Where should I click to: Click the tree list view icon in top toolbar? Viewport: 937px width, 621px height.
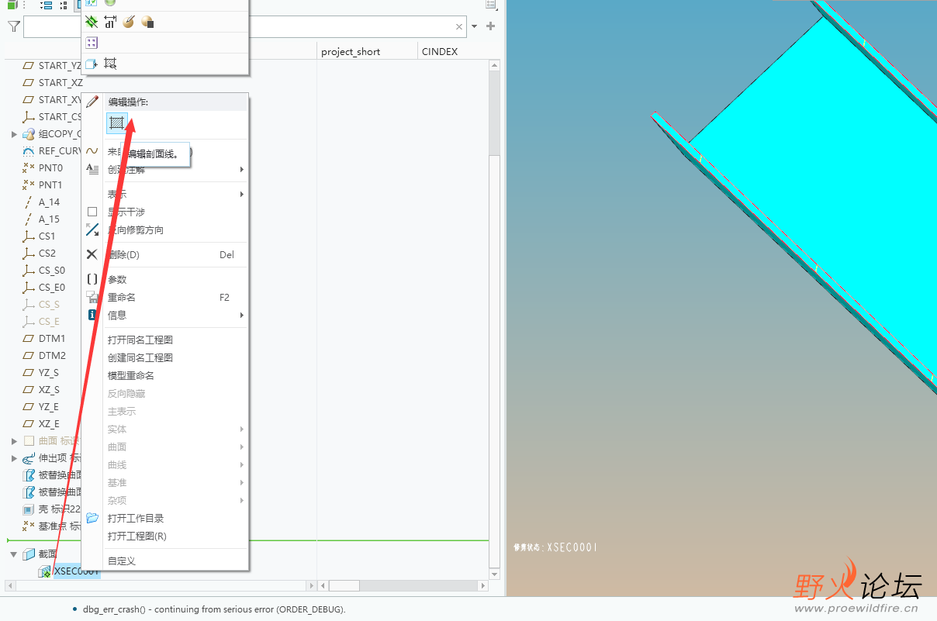click(46, 5)
